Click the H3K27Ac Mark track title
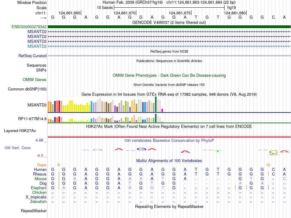This screenshot has width=291, height=218. point(169,127)
